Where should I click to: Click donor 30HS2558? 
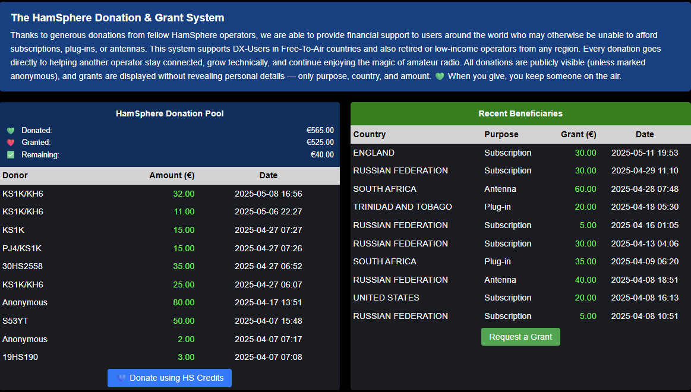(23, 267)
